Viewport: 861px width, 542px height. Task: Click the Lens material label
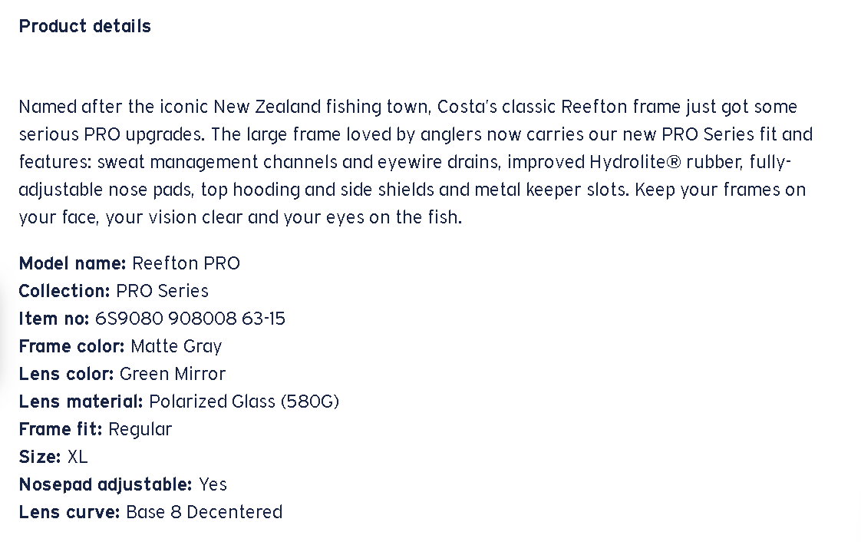click(x=81, y=402)
